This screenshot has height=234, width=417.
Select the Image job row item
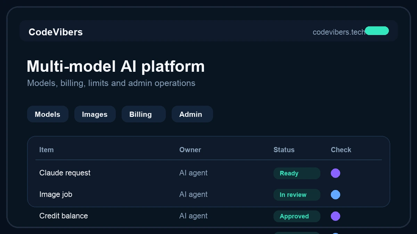pyautogui.click(x=56, y=194)
